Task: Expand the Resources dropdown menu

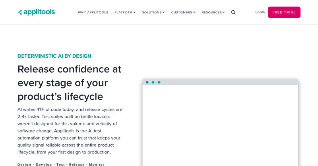Action: [213, 12]
